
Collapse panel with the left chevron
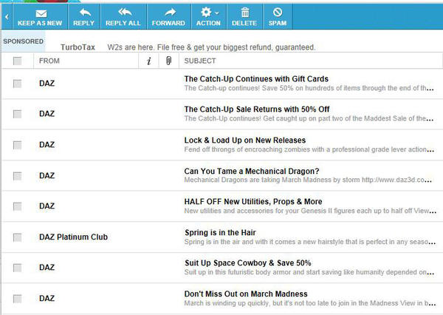point(7,17)
